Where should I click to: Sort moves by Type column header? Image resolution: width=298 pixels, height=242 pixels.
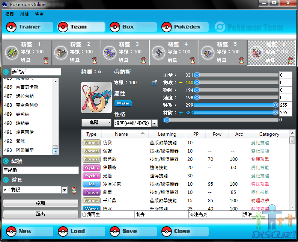click(92, 134)
